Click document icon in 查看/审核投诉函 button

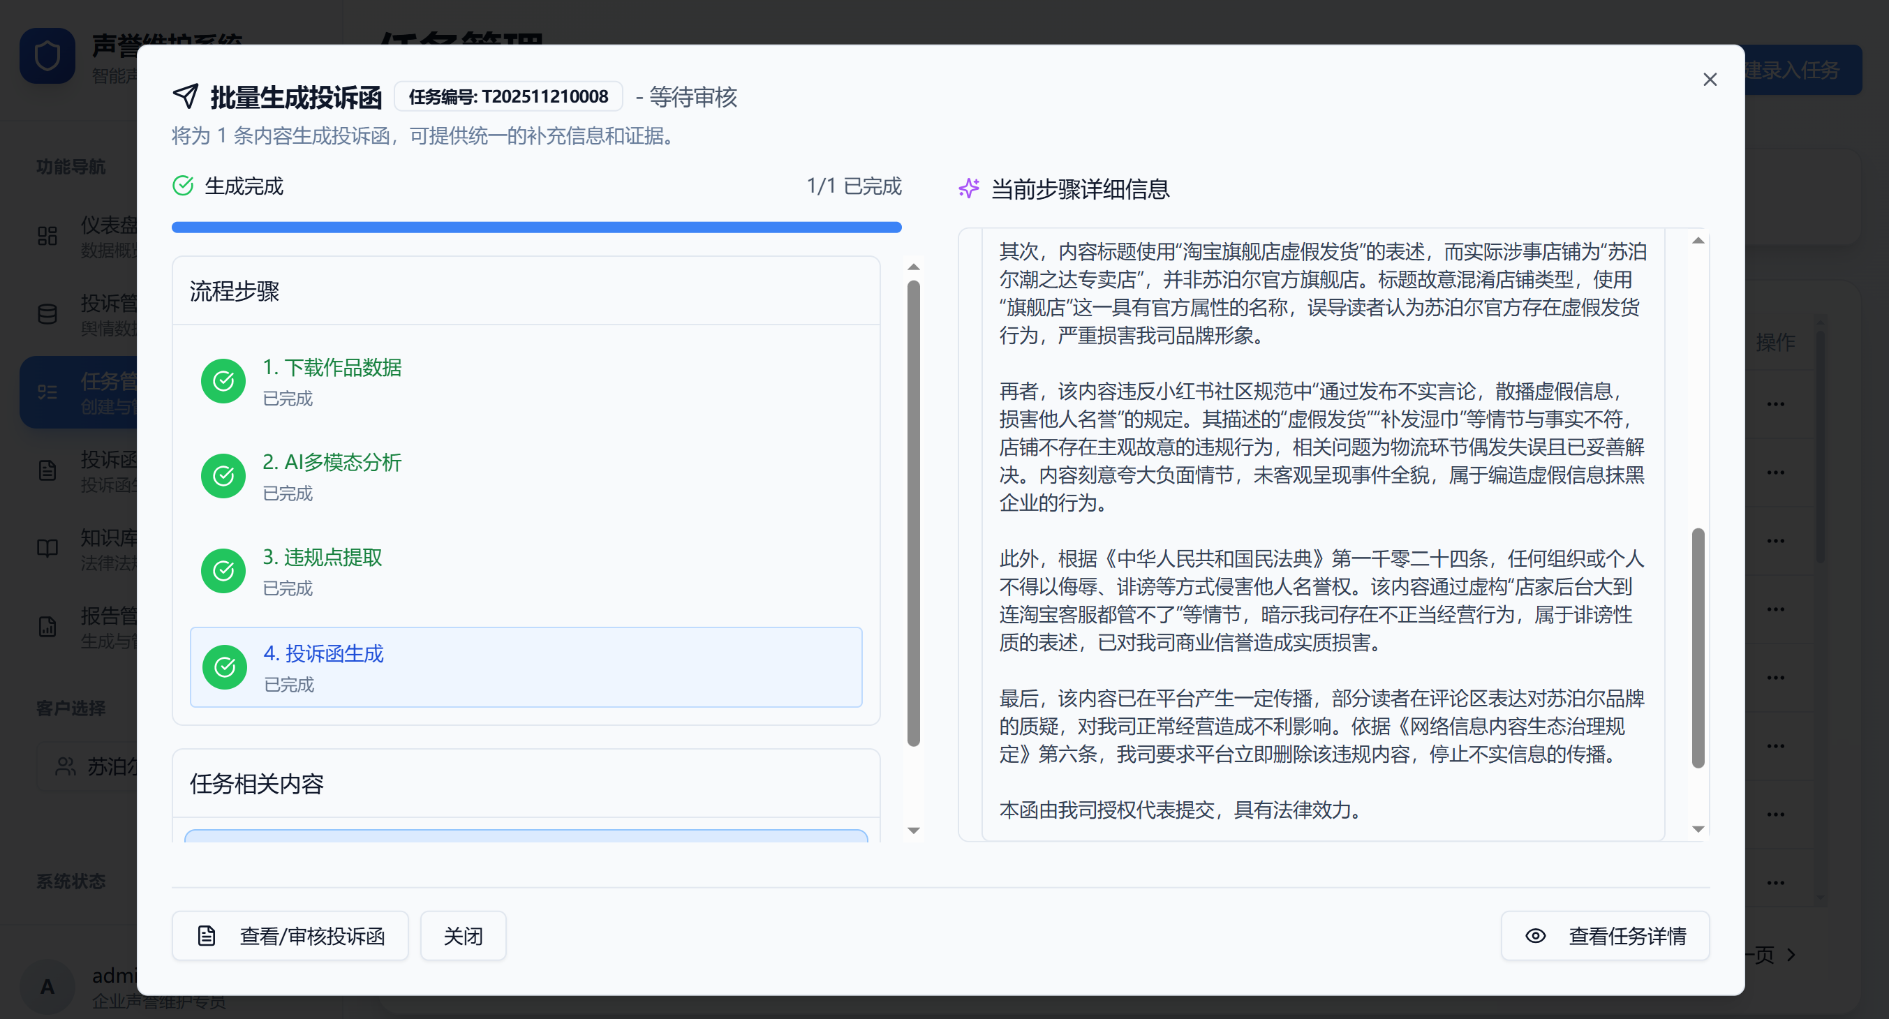(207, 936)
